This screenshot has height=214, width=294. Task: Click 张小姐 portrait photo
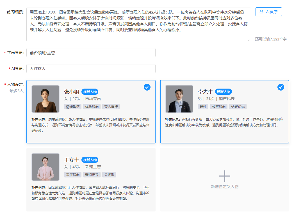pyautogui.click(x=45, y=99)
